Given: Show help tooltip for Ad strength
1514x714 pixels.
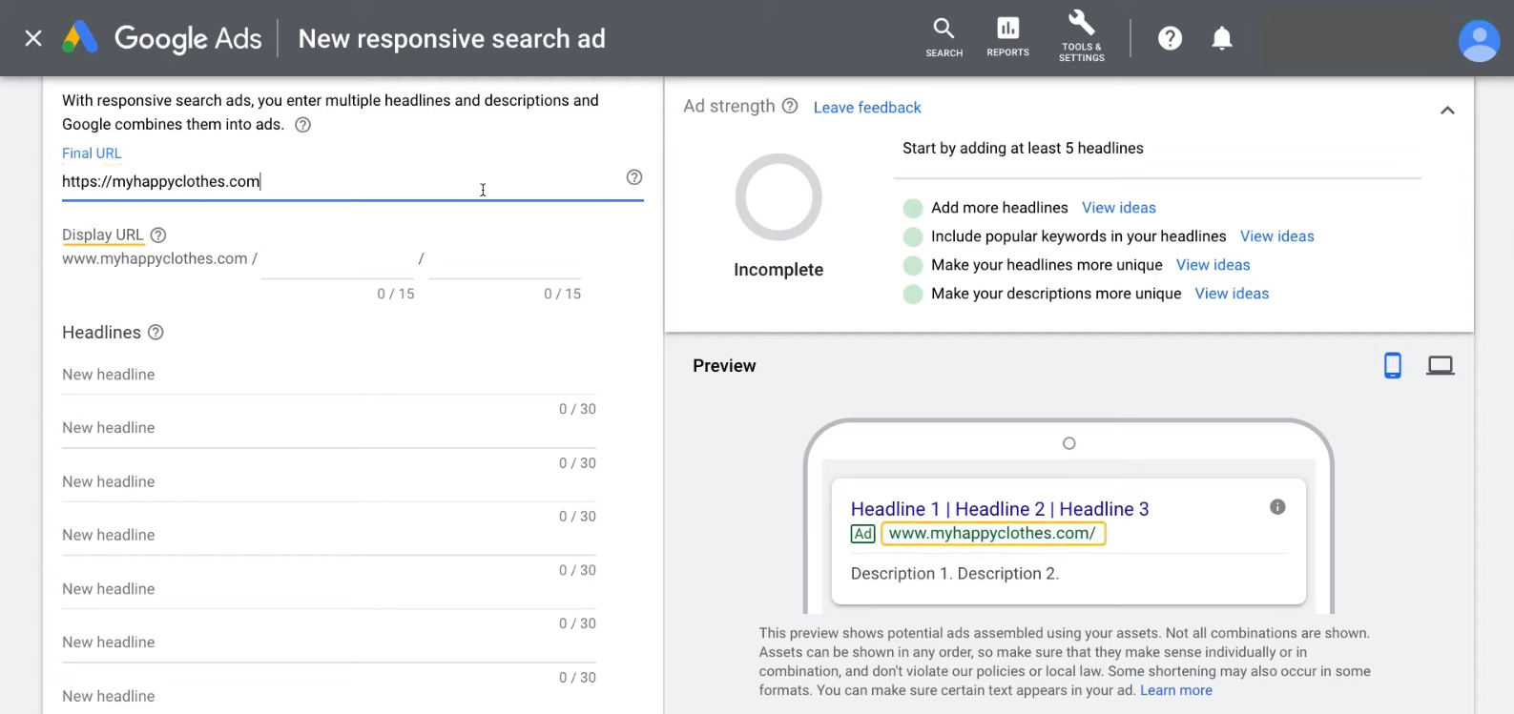Looking at the screenshot, I should click(x=790, y=106).
